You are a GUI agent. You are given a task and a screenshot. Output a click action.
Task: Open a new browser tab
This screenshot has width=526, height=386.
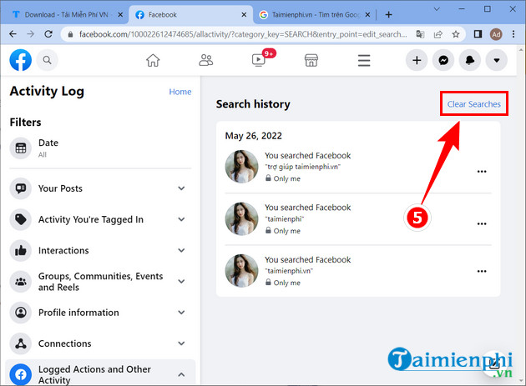(388, 15)
